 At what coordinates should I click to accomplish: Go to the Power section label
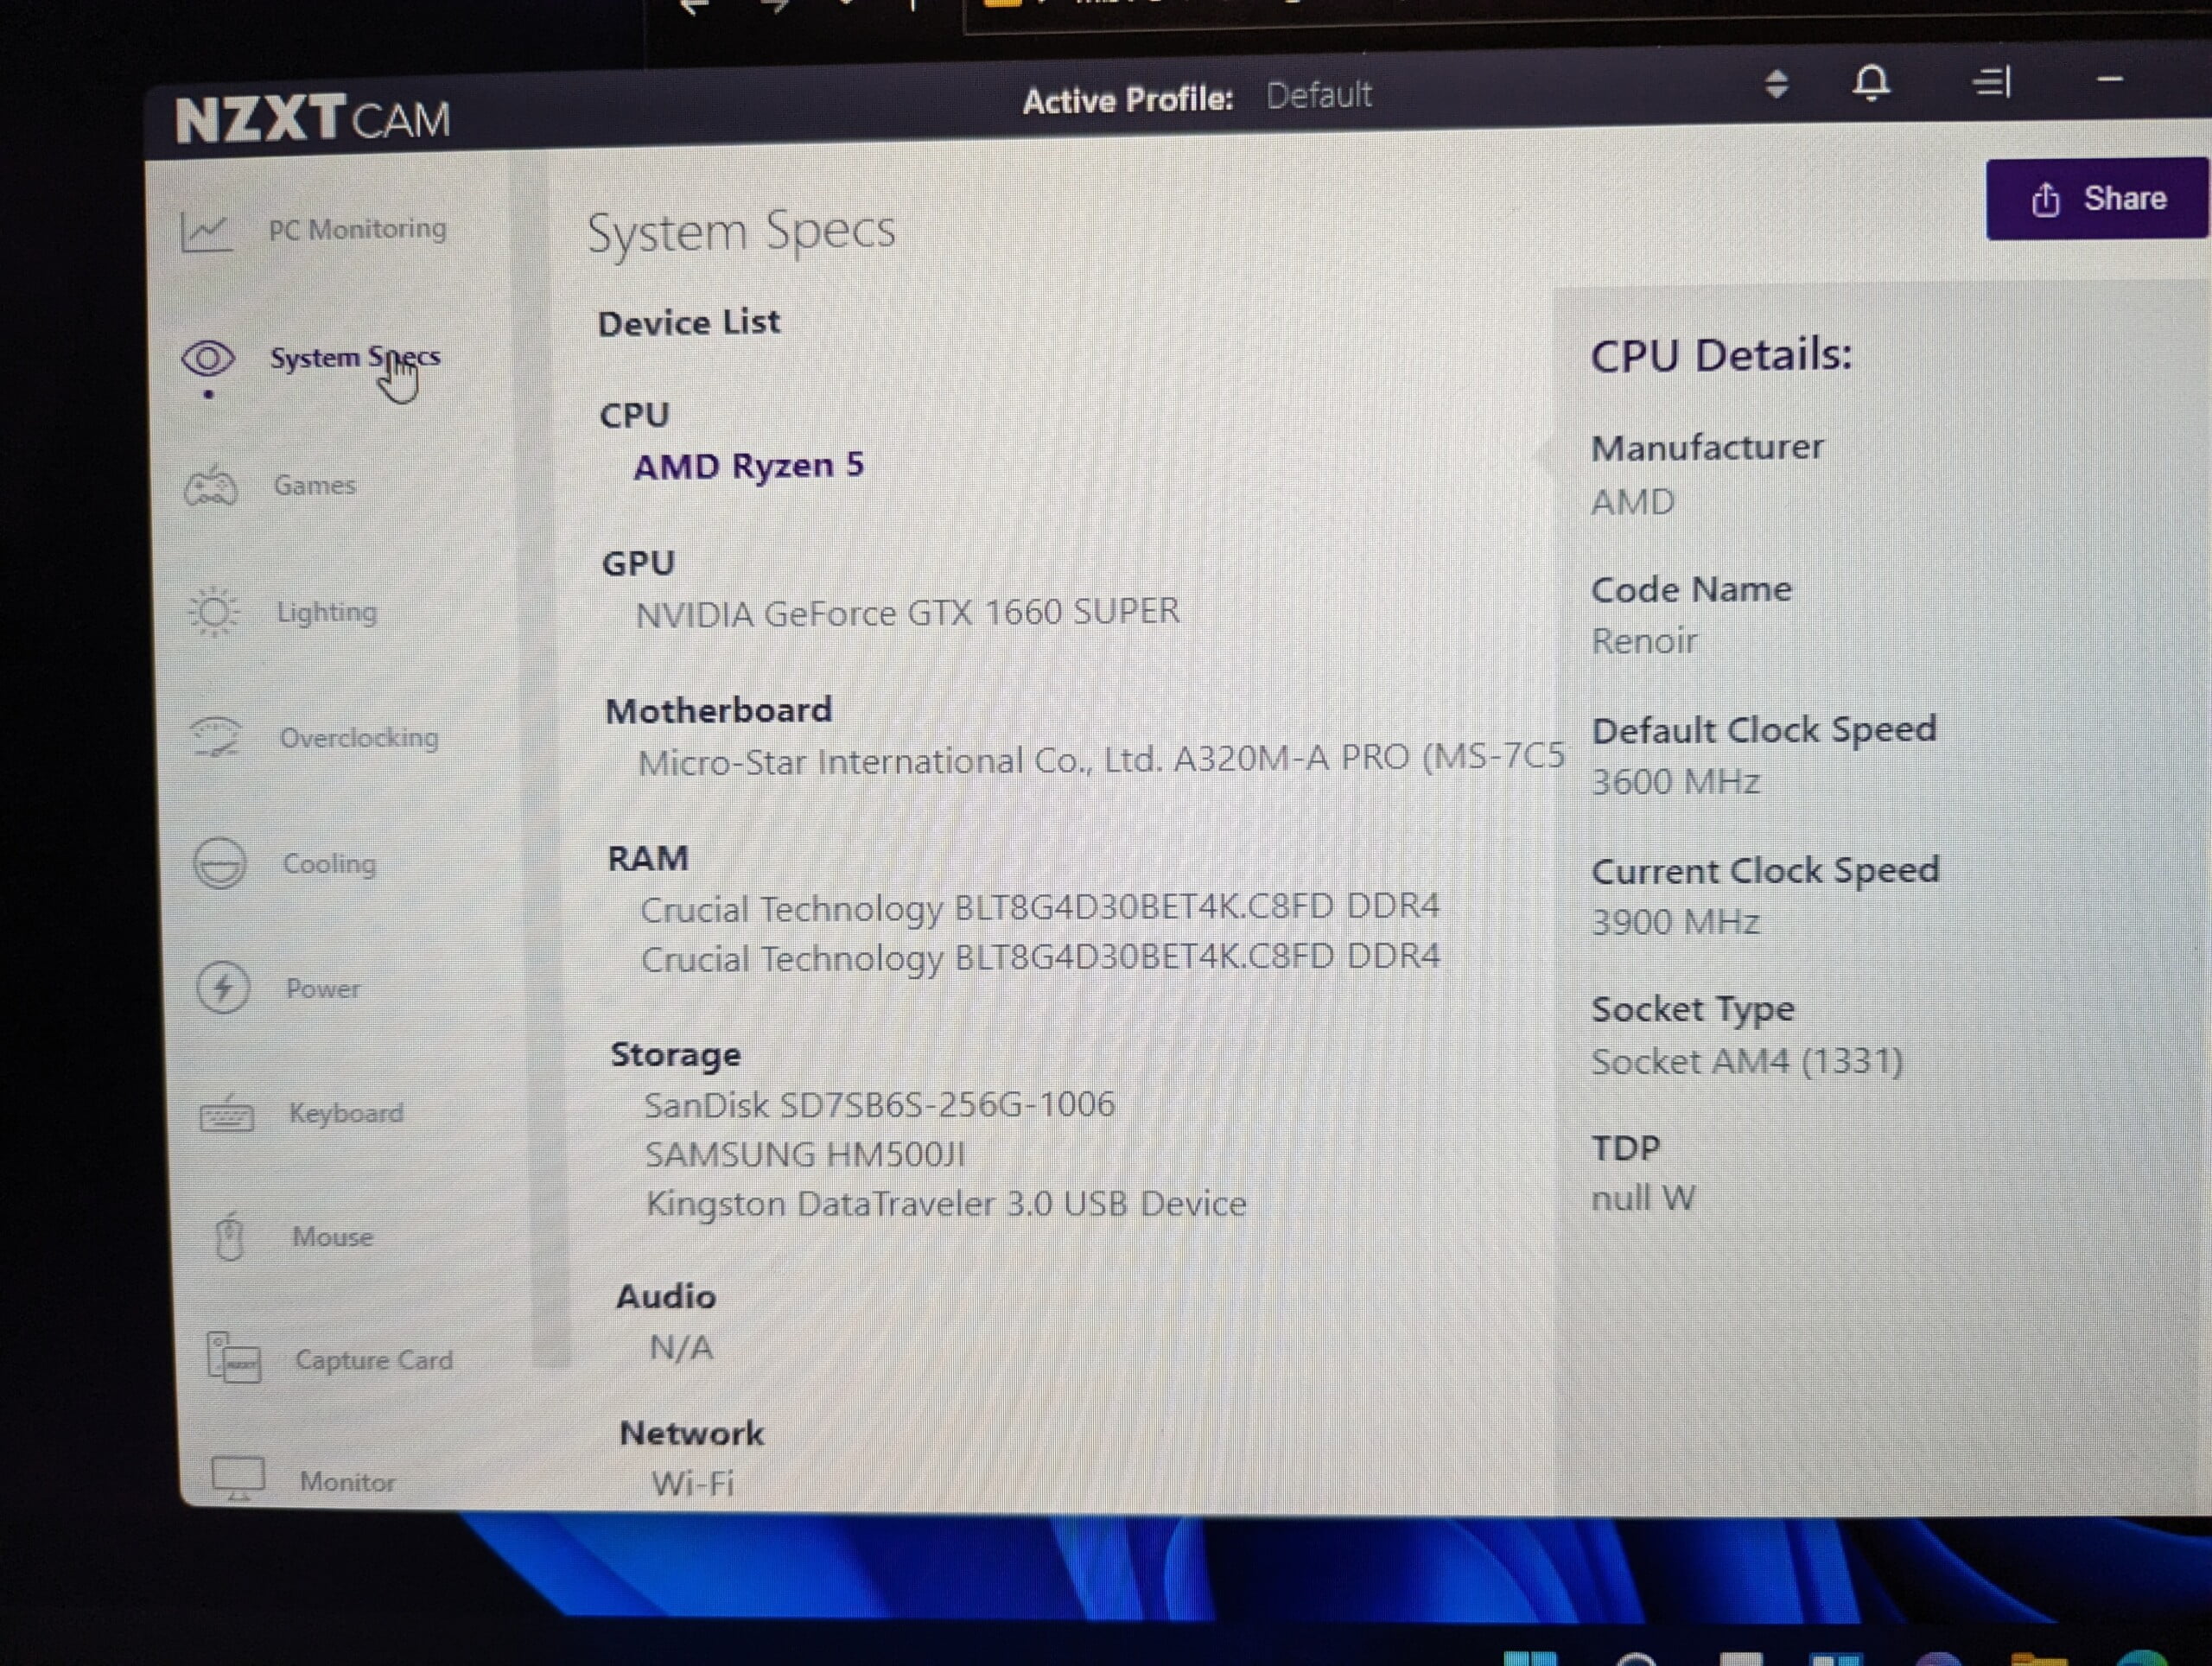(323, 989)
